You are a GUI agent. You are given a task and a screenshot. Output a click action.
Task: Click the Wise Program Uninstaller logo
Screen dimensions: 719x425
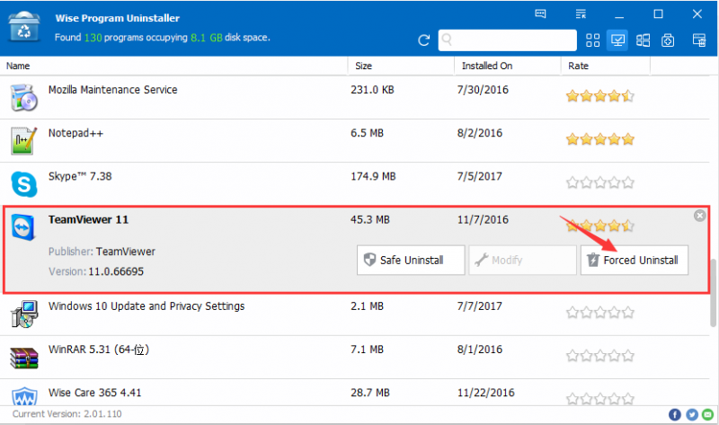[x=24, y=27]
